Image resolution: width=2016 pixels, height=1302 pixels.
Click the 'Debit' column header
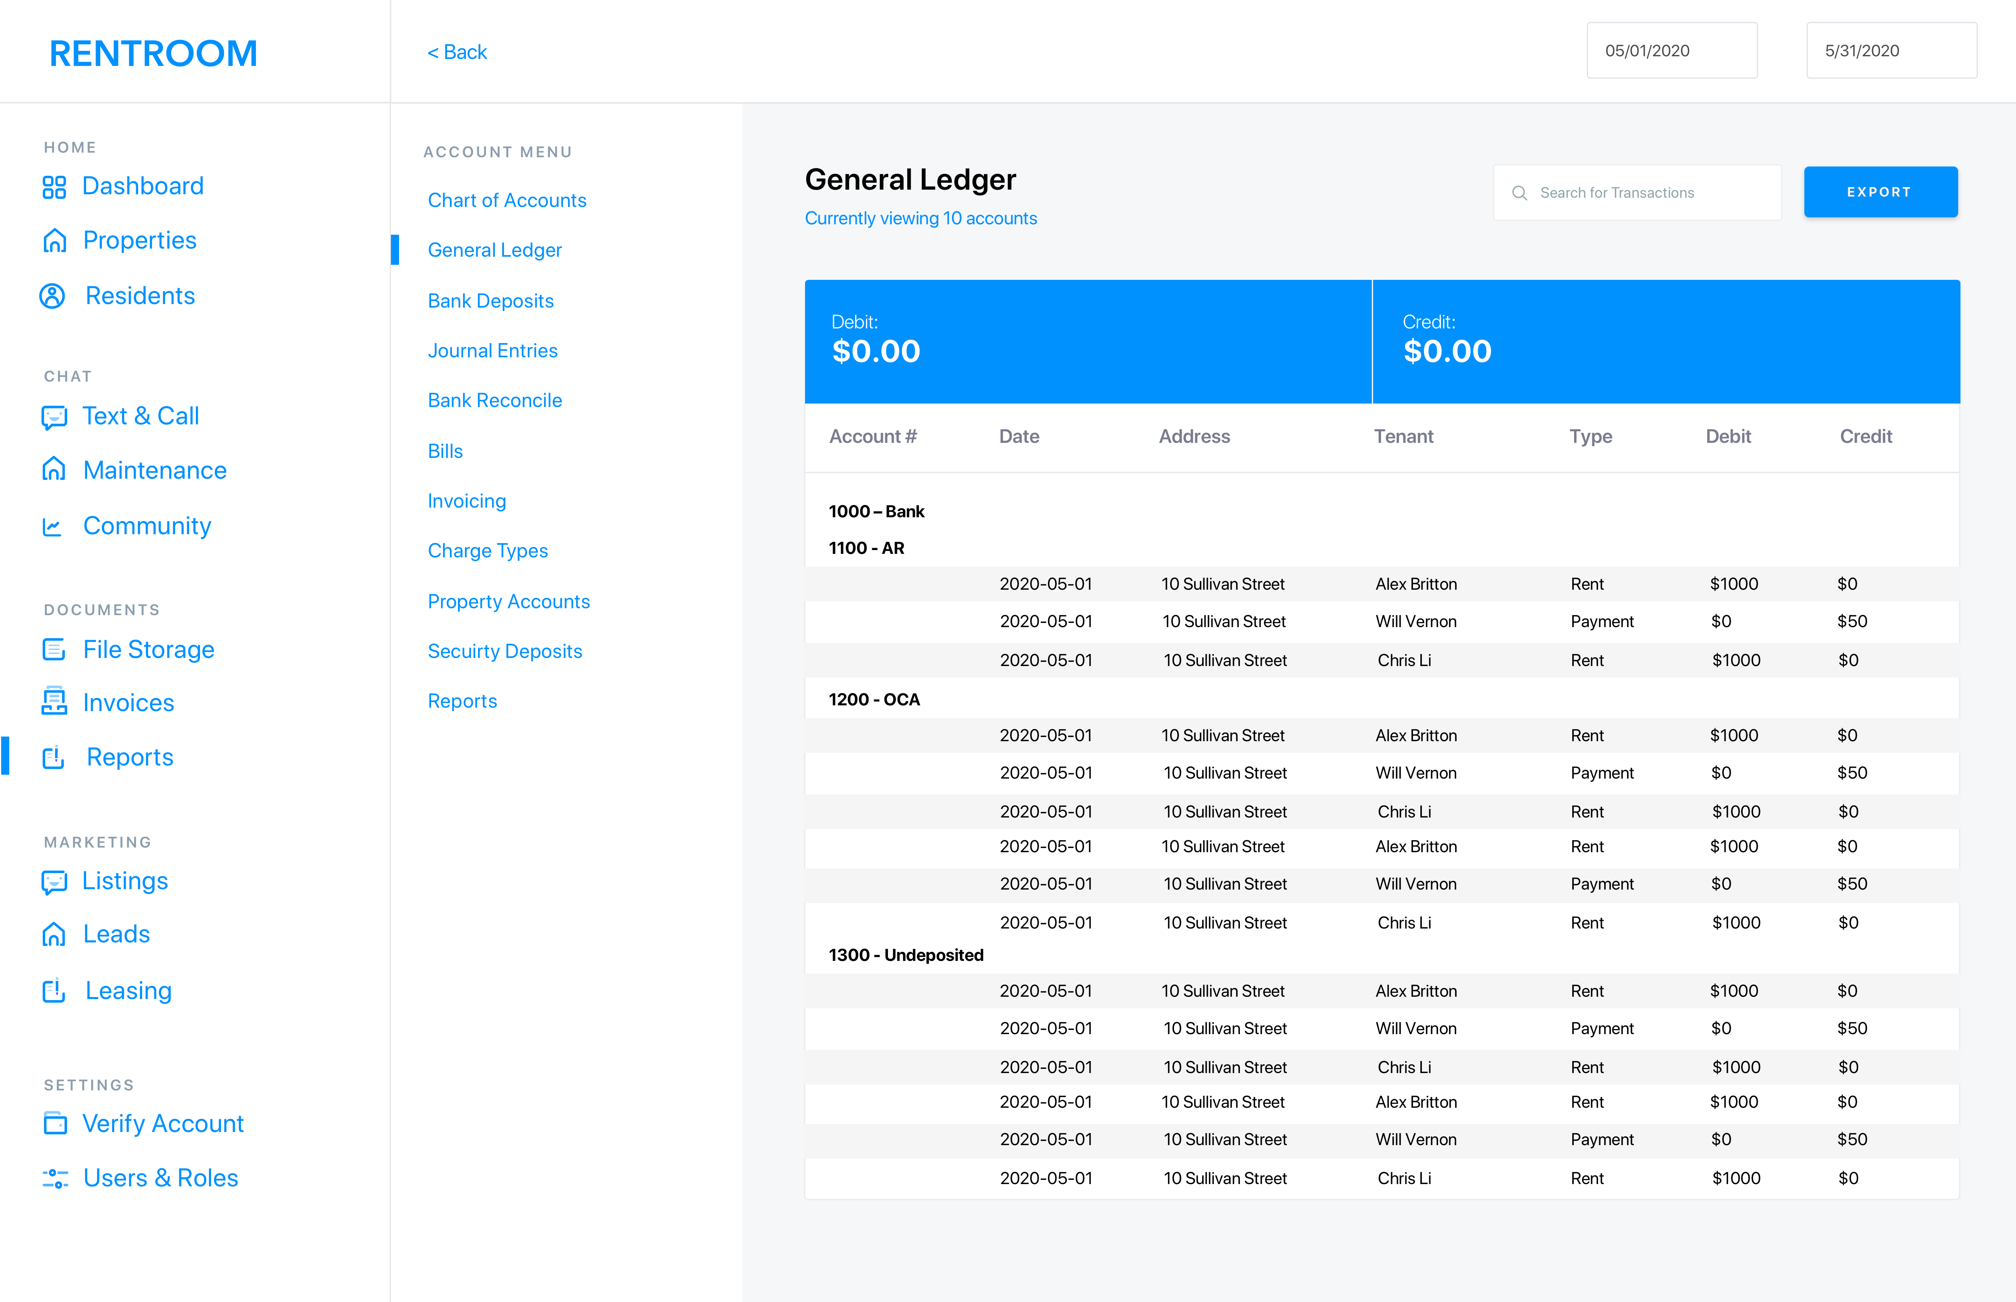pyautogui.click(x=1728, y=436)
